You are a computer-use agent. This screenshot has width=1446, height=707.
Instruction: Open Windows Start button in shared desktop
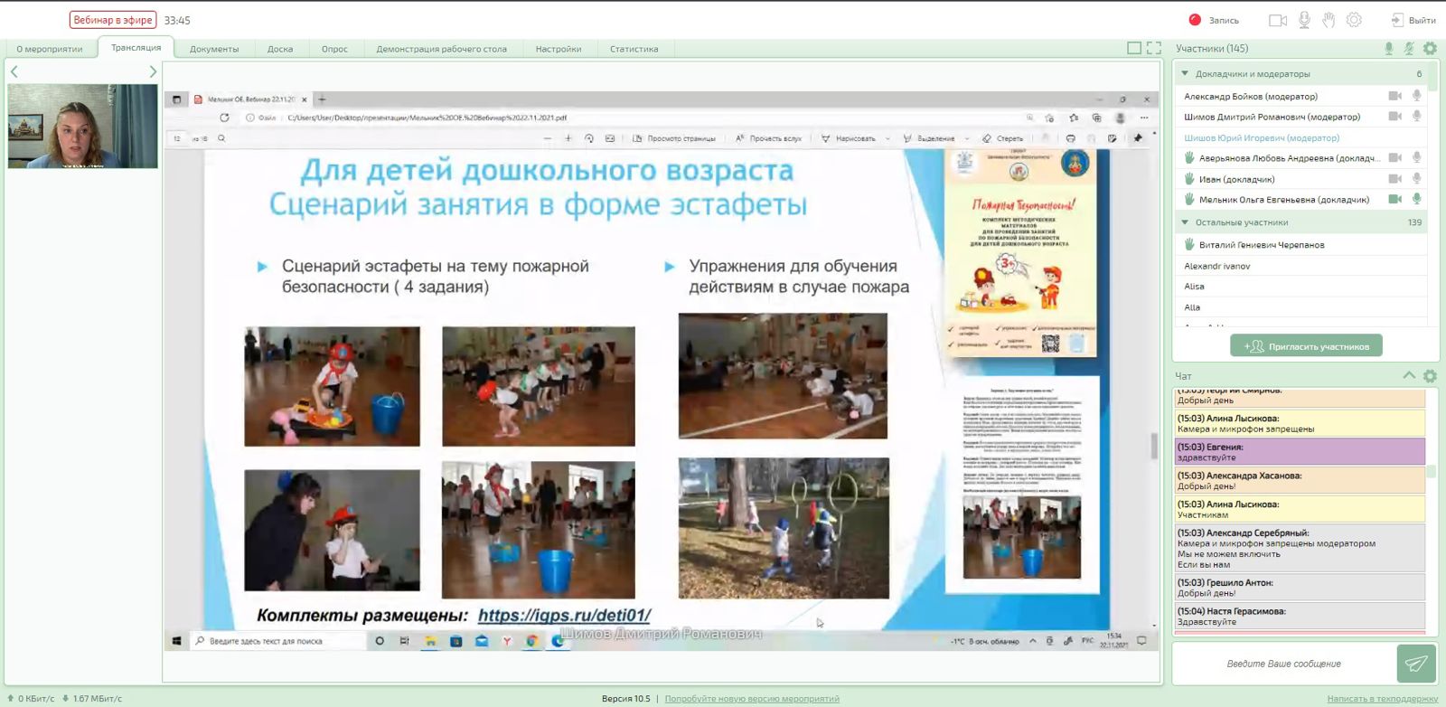coord(177,640)
